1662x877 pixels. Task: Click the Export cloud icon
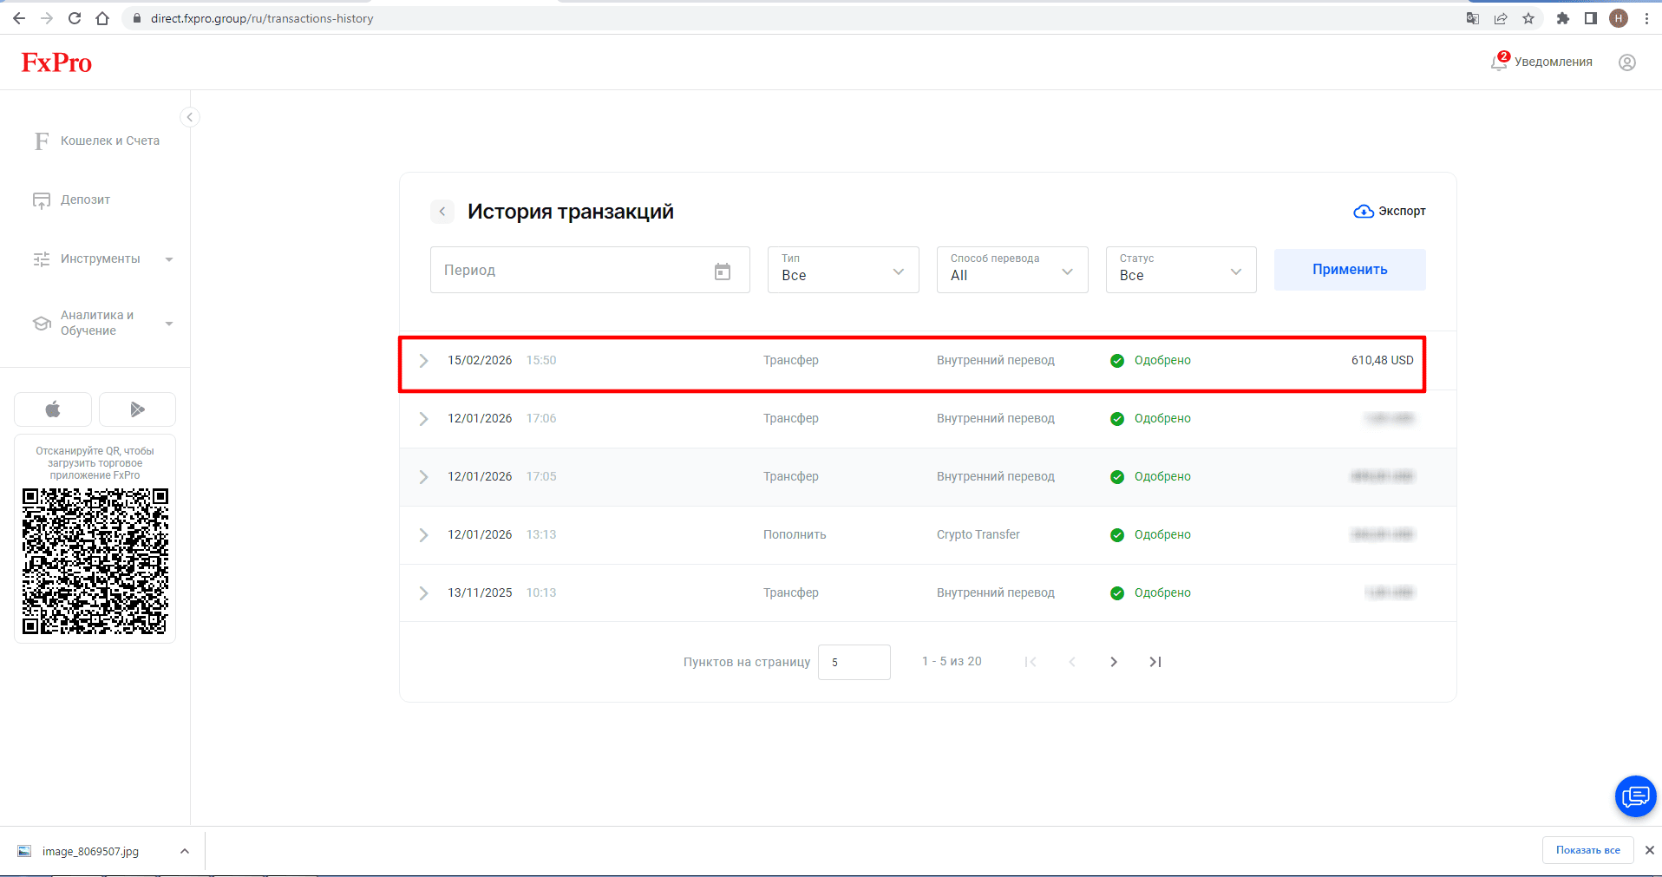(x=1364, y=212)
